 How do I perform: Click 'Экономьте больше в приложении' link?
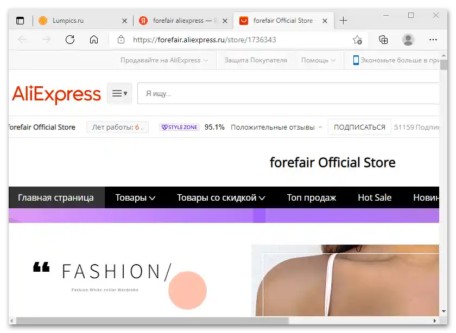point(400,60)
